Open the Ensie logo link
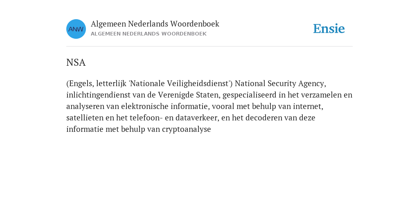This screenshot has height=209, width=419. (329, 29)
